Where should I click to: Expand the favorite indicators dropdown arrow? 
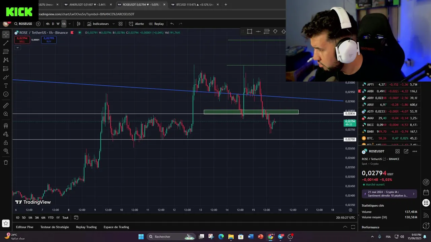pyautogui.click(x=113, y=24)
